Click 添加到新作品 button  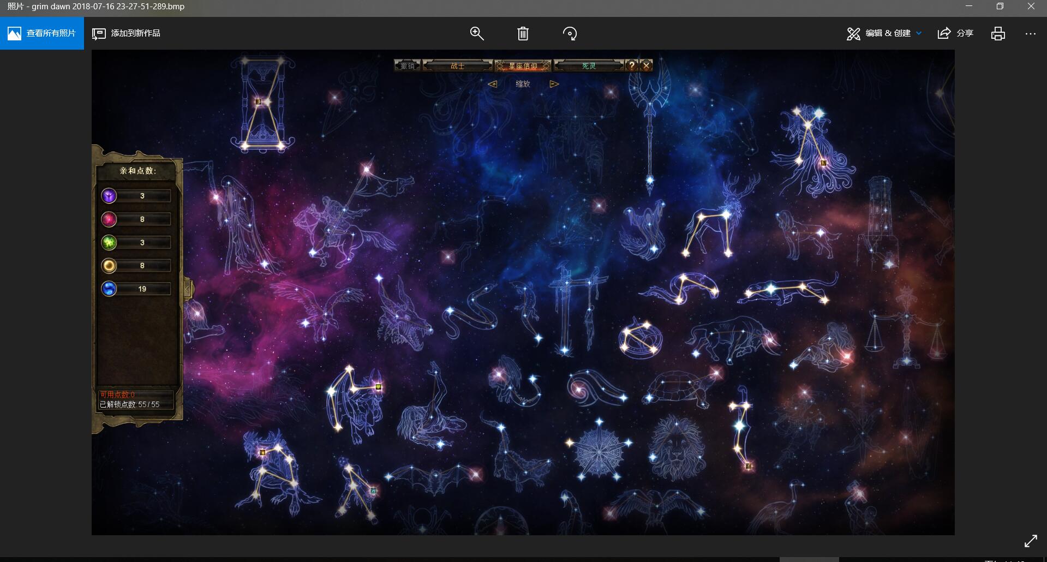126,33
